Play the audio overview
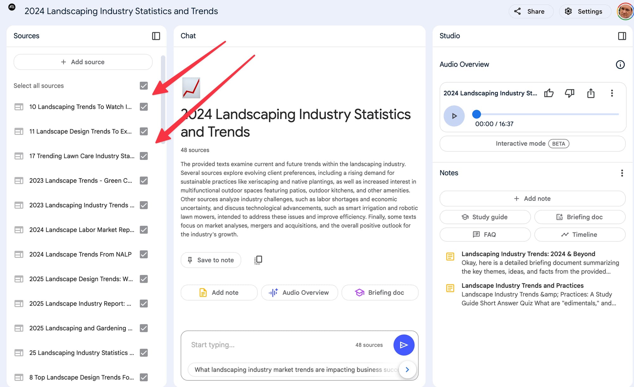634x387 pixels. [x=454, y=116]
